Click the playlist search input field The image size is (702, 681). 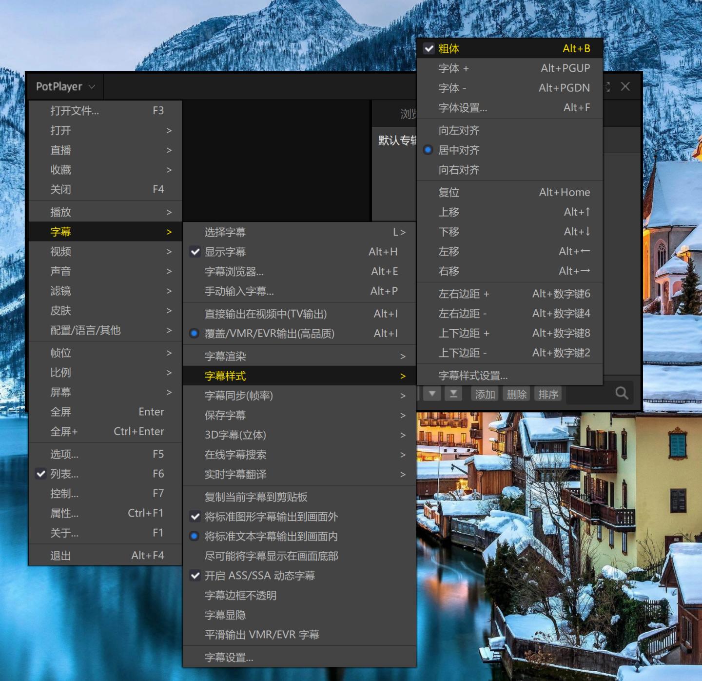point(587,394)
